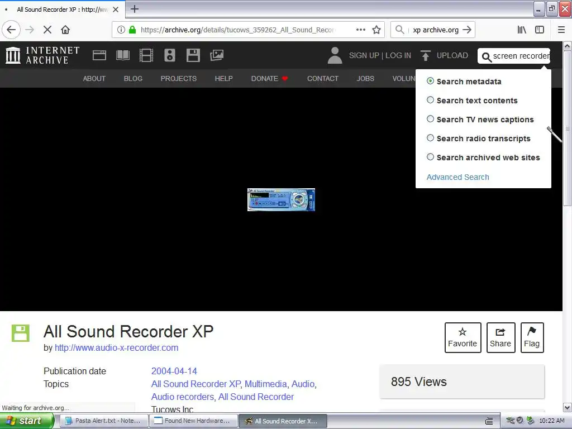Viewport: 572px width, 429px height.
Task: Open the audio-x-recorder.com author link
Action: (116, 347)
